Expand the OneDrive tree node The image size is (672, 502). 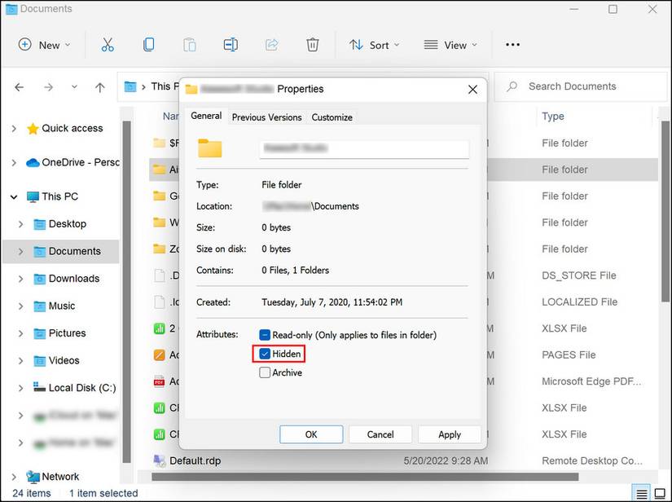click(14, 162)
